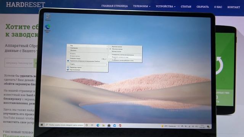This screenshot has height=137, width=244.
Task: Select Обычные значки radio option
Action: pos(117,49)
